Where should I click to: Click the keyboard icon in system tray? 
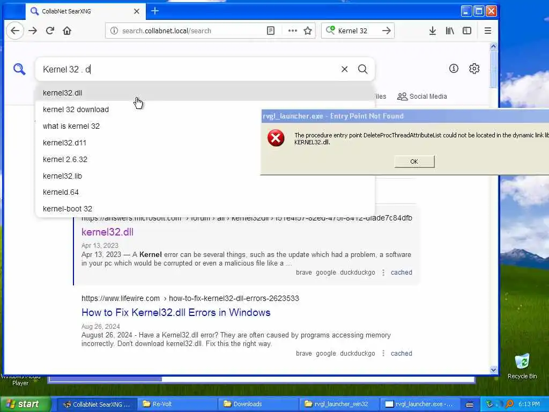pos(470,404)
